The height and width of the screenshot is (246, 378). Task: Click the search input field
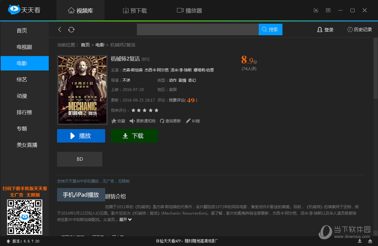[x=197, y=29]
